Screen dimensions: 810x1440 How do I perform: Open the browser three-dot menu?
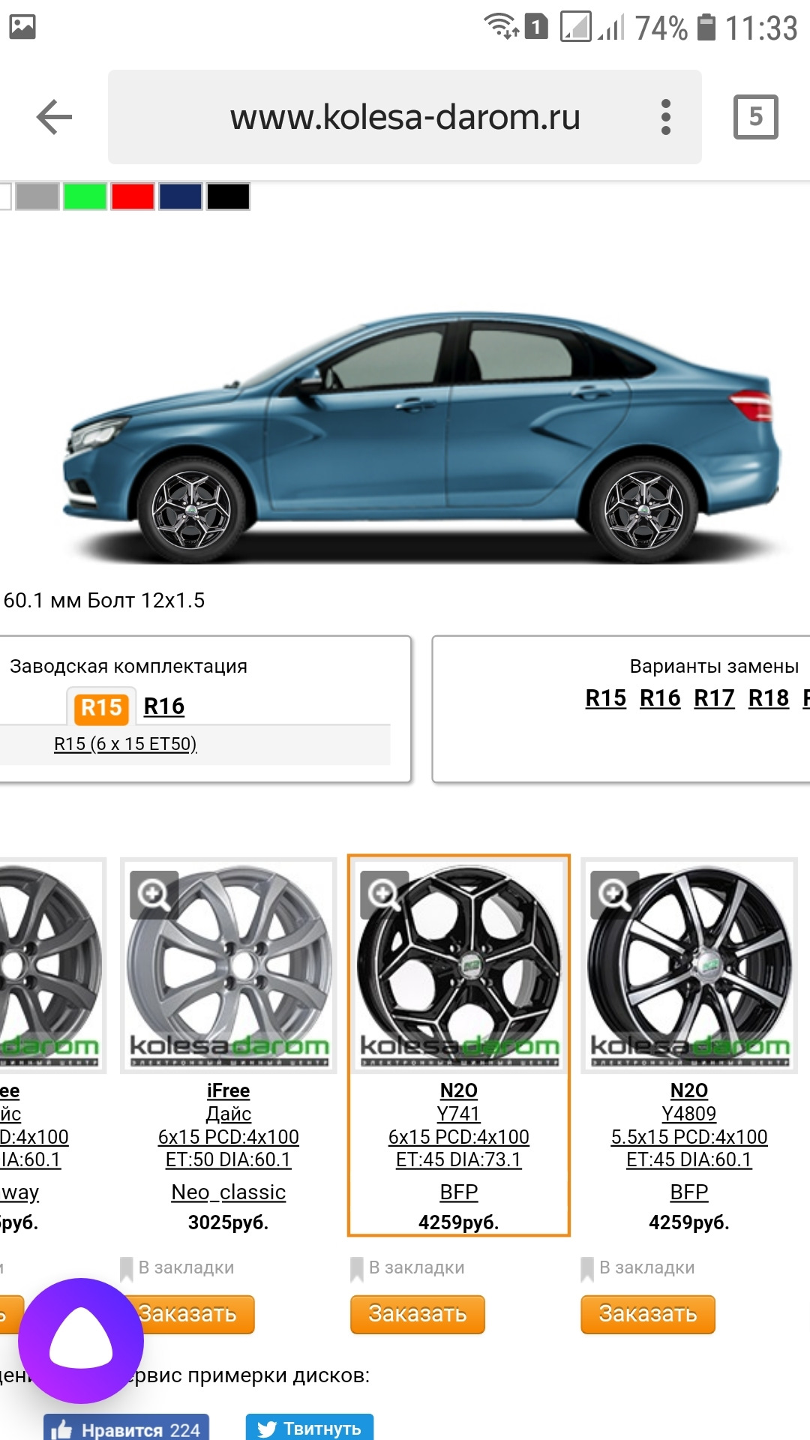(665, 117)
